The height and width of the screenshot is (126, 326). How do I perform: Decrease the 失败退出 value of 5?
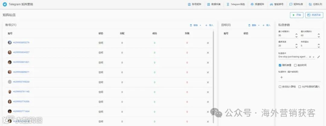(x=319, y=47)
